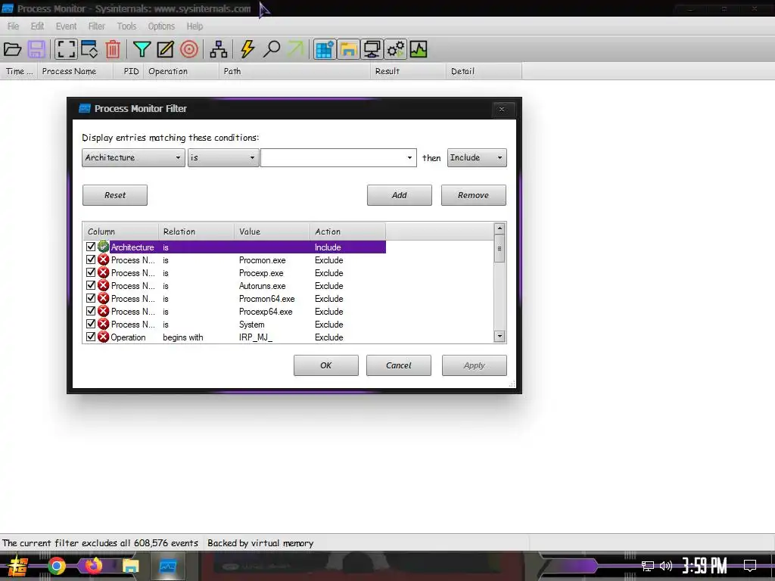Toggle Show Profiling Events icon
This screenshot has height=581, width=775.
(418, 49)
